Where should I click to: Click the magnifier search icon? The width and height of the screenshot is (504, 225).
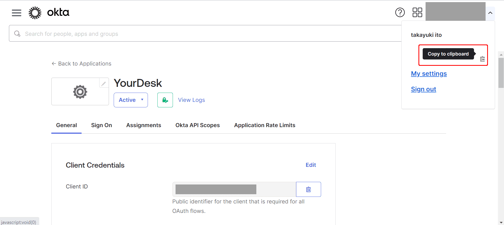[x=17, y=34]
